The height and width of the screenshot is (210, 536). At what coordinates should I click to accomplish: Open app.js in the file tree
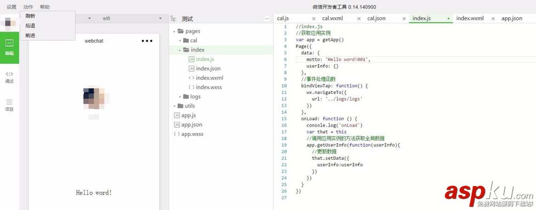(x=188, y=115)
